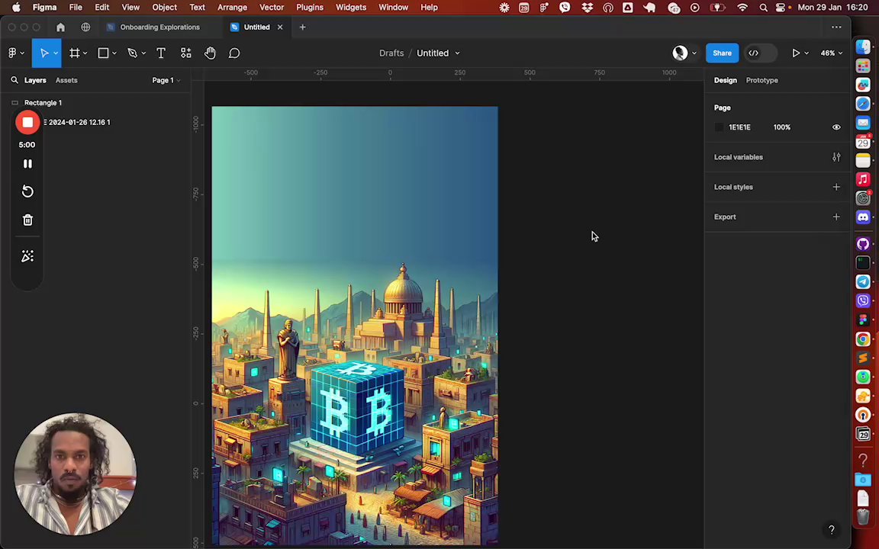The width and height of the screenshot is (879, 549).
Task: Select the Rectangle shape tool
Action: tap(103, 53)
